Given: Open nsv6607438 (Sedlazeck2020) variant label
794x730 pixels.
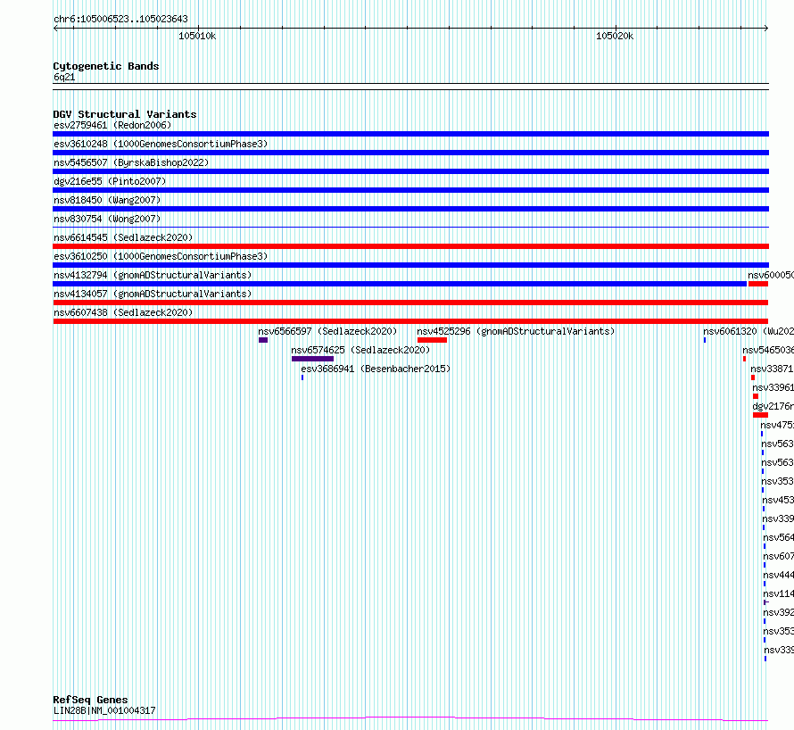Looking at the screenshot, I should click(123, 312).
